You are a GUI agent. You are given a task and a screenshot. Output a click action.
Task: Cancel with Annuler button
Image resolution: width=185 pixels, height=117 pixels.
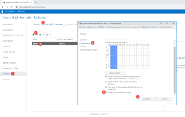click(x=164, y=99)
